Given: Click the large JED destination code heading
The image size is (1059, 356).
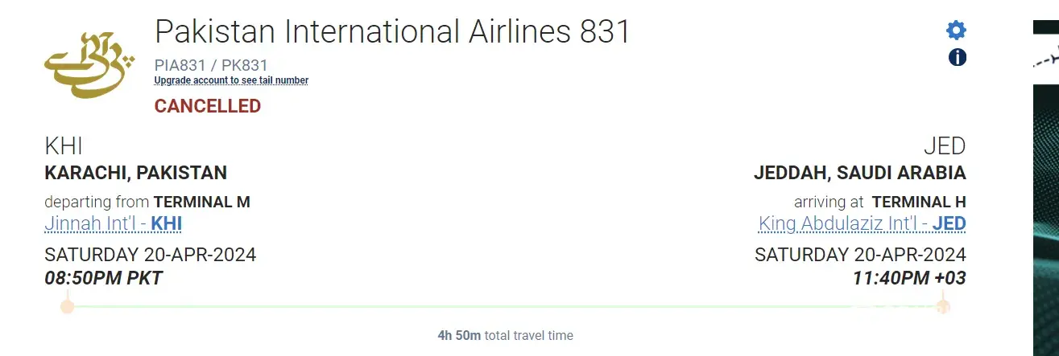Looking at the screenshot, I should click(944, 146).
